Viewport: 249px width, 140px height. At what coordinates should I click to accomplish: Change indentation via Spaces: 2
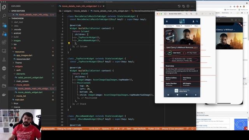click(x=106, y=129)
